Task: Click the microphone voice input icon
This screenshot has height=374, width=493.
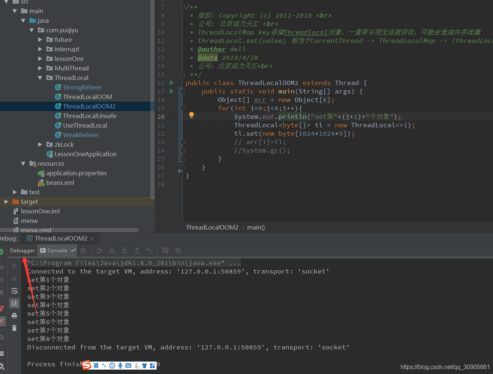Action: tap(120, 366)
